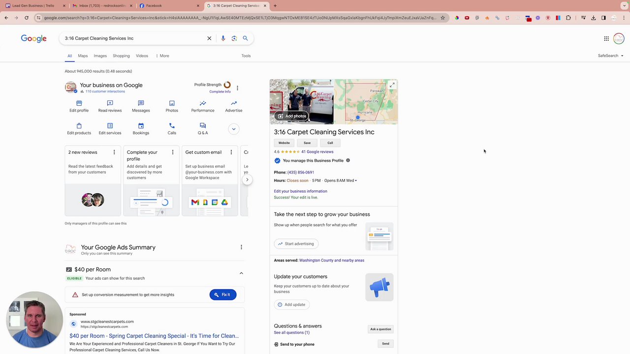The width and height of the screenshot is (630, 354).
Task: Open the Google account avatar
Action: (619, 38)
